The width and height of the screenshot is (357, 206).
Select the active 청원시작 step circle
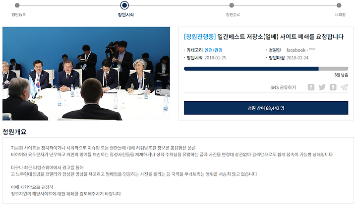[124, 5]
